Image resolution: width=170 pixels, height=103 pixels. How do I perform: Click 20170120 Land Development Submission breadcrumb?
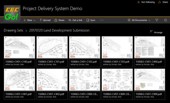point(59,30)
